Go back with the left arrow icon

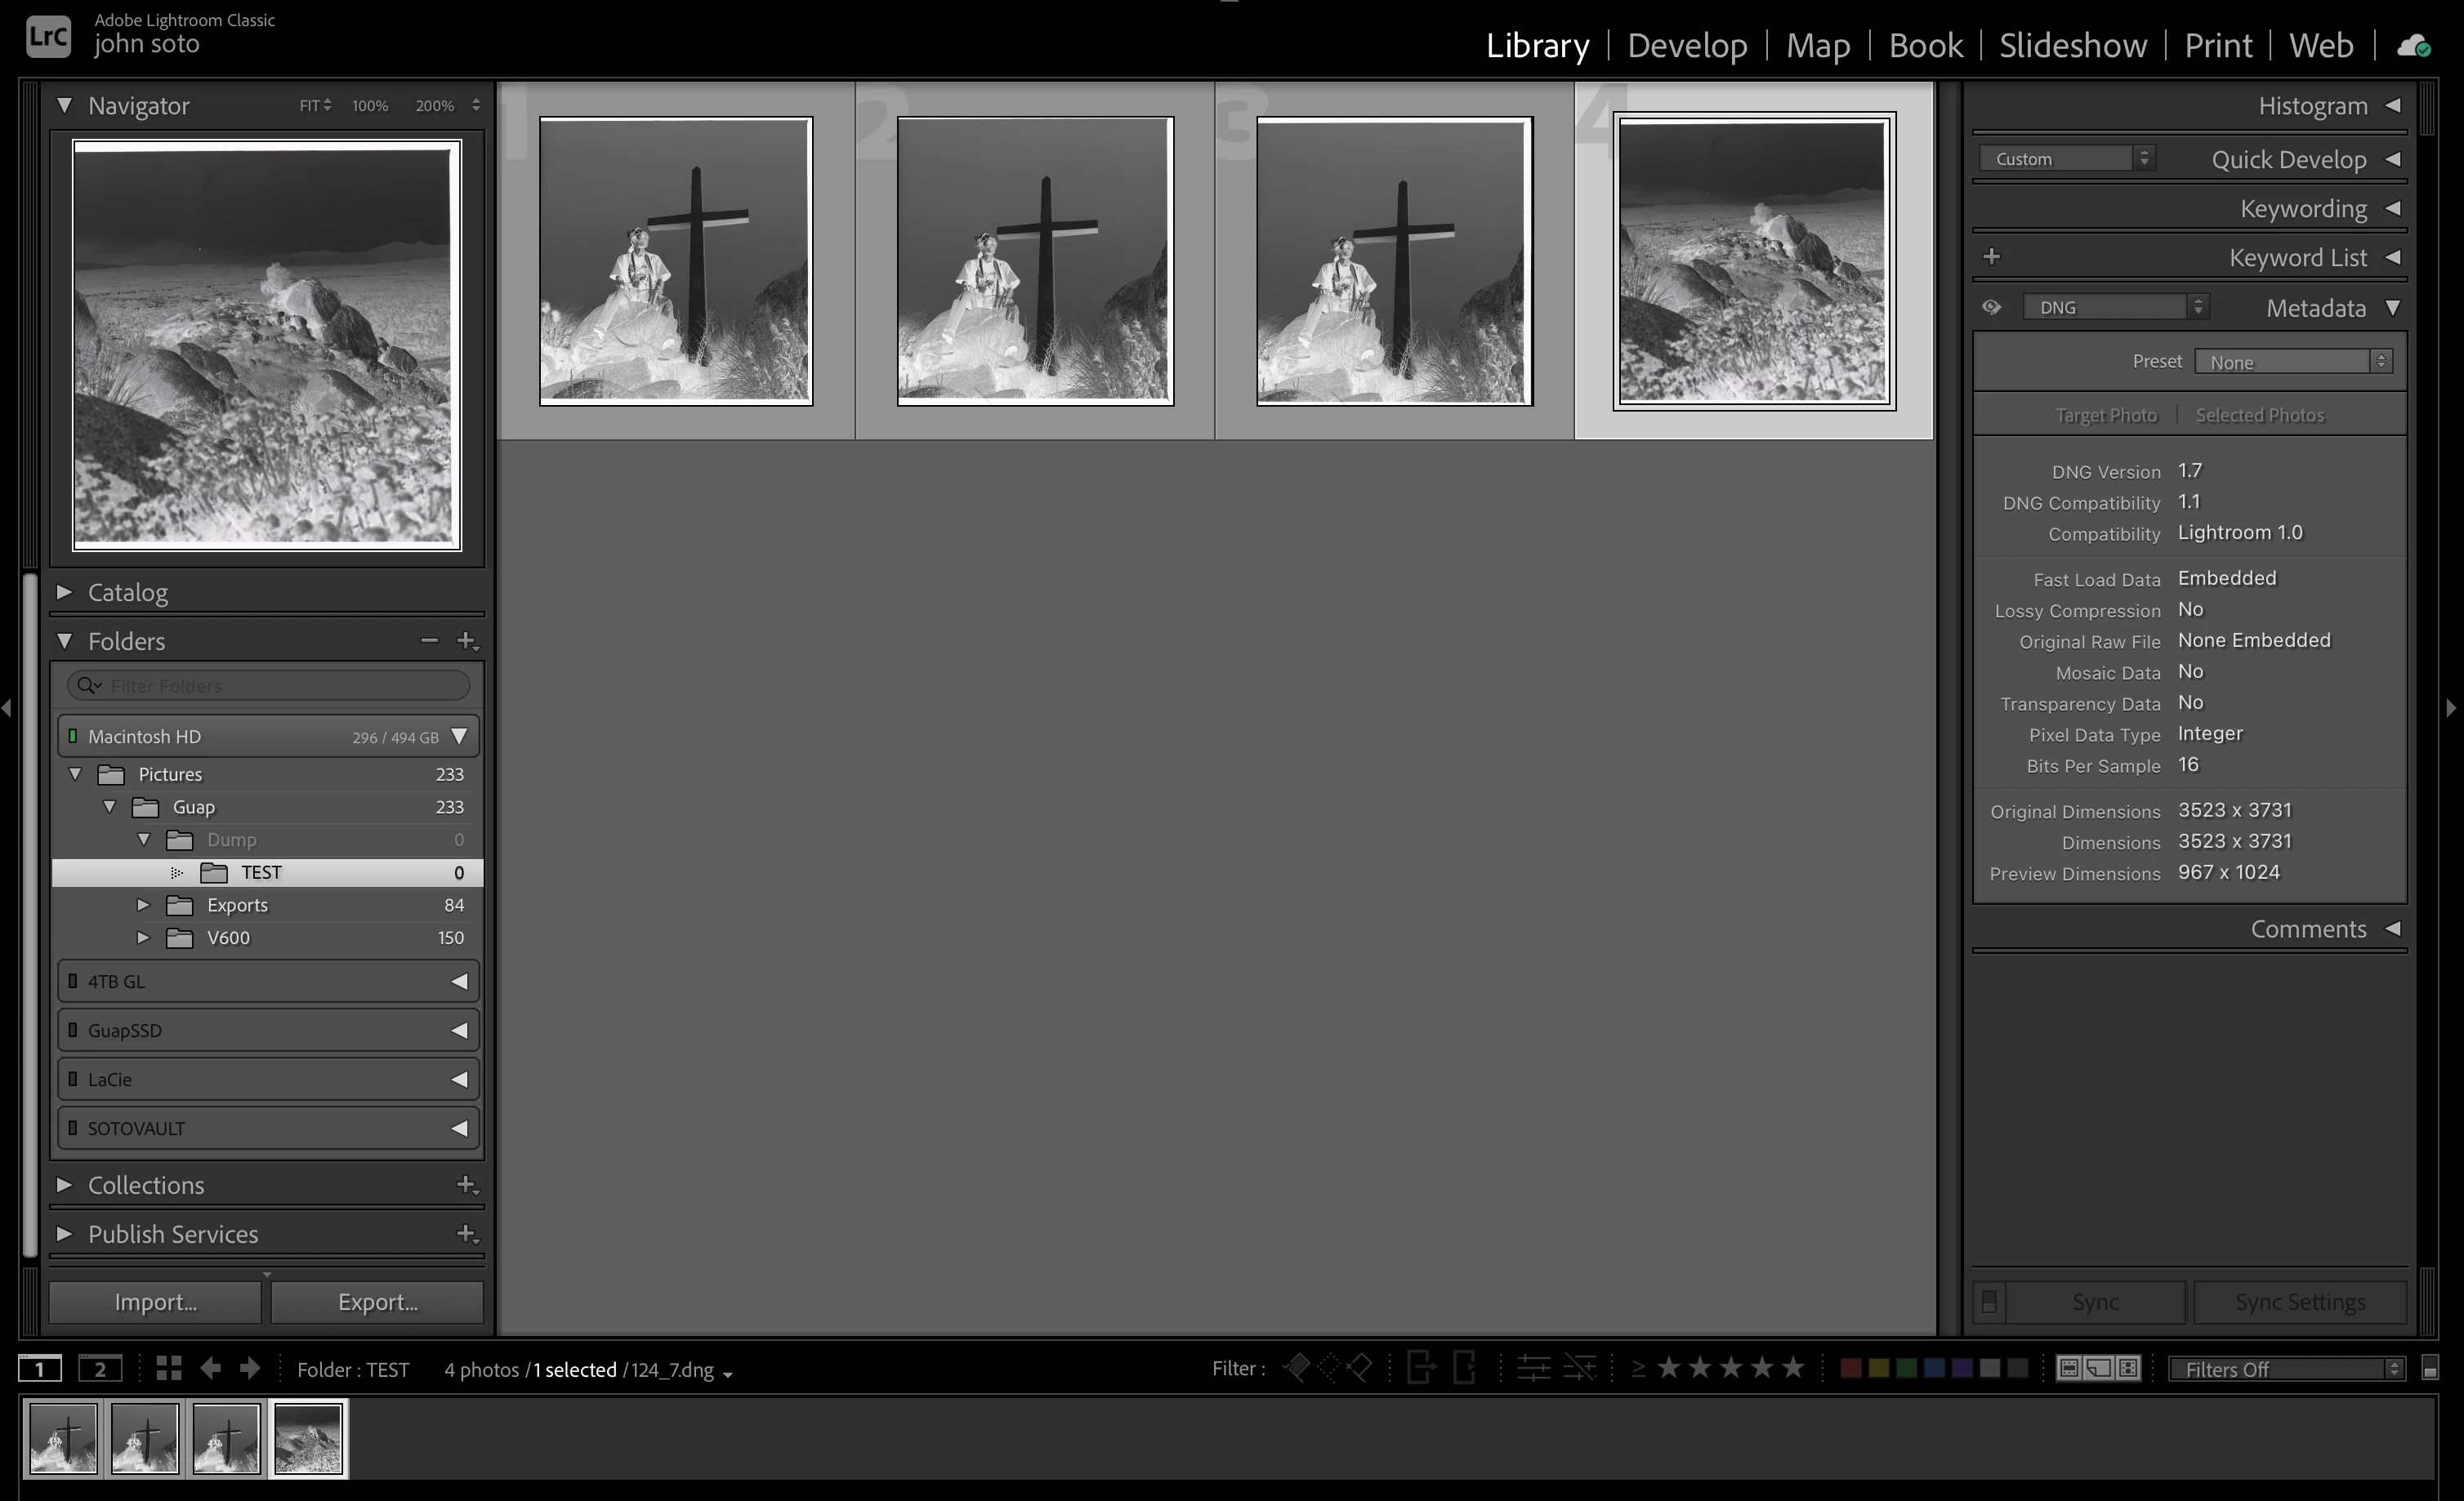210,1368
